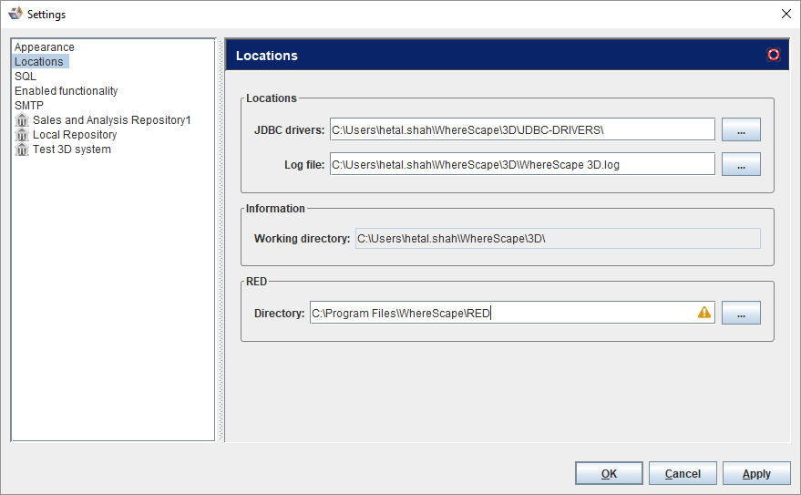Browse for the RED Directory

(741, 314)
